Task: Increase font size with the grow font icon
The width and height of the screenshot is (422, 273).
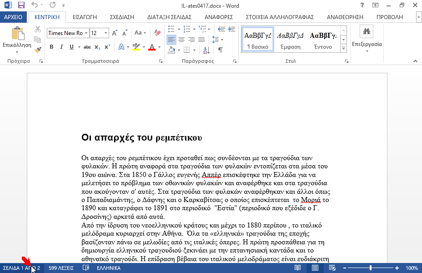Action: (x=115, y=33)
